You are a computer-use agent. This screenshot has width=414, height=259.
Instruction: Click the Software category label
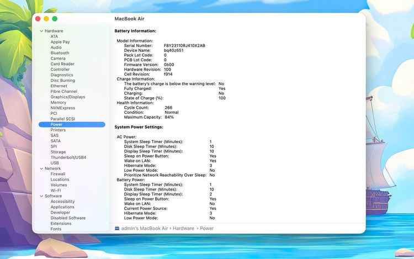tap(53, 196)
